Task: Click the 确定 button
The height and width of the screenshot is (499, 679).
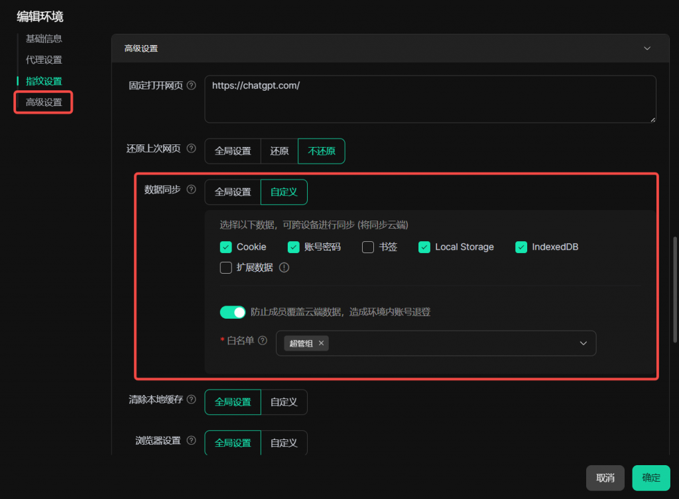Action: pos(650,478)
